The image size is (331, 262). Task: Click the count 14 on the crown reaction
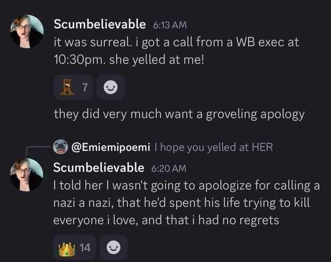(85, 248)
